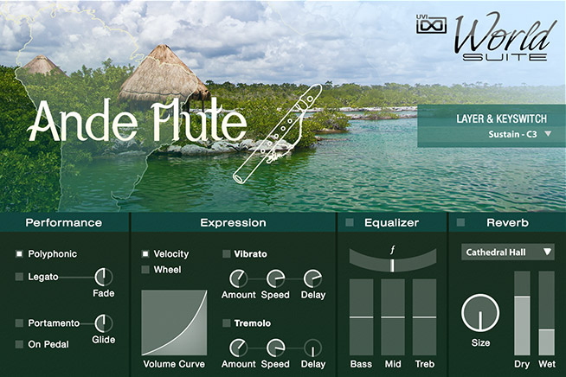The height and width of the screenshot is (377, 566).
Task: Open the Cathedral Hall reverb dropdown
Action: (x=507, y=252)
